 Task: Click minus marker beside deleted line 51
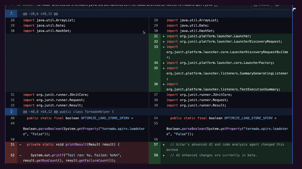[20, 144]
